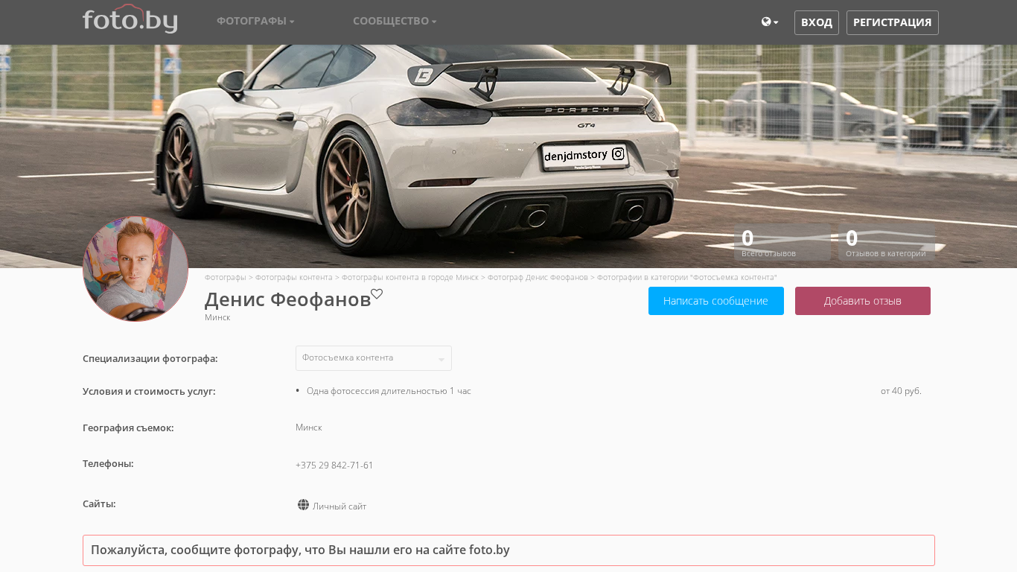1017x572 pixels.
Task: Click Добавить отзыв button
Action: [863, 301]
